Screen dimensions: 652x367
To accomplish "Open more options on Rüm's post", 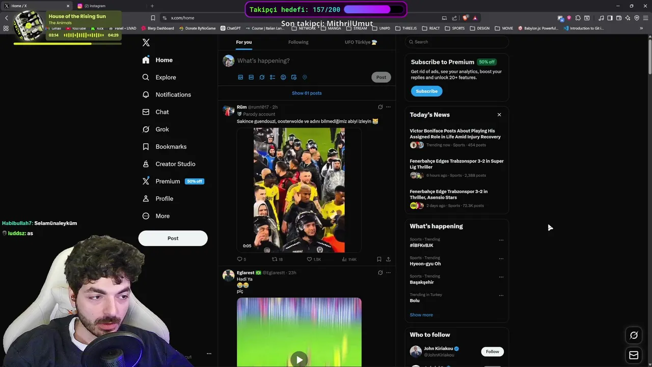I will 388,107.
